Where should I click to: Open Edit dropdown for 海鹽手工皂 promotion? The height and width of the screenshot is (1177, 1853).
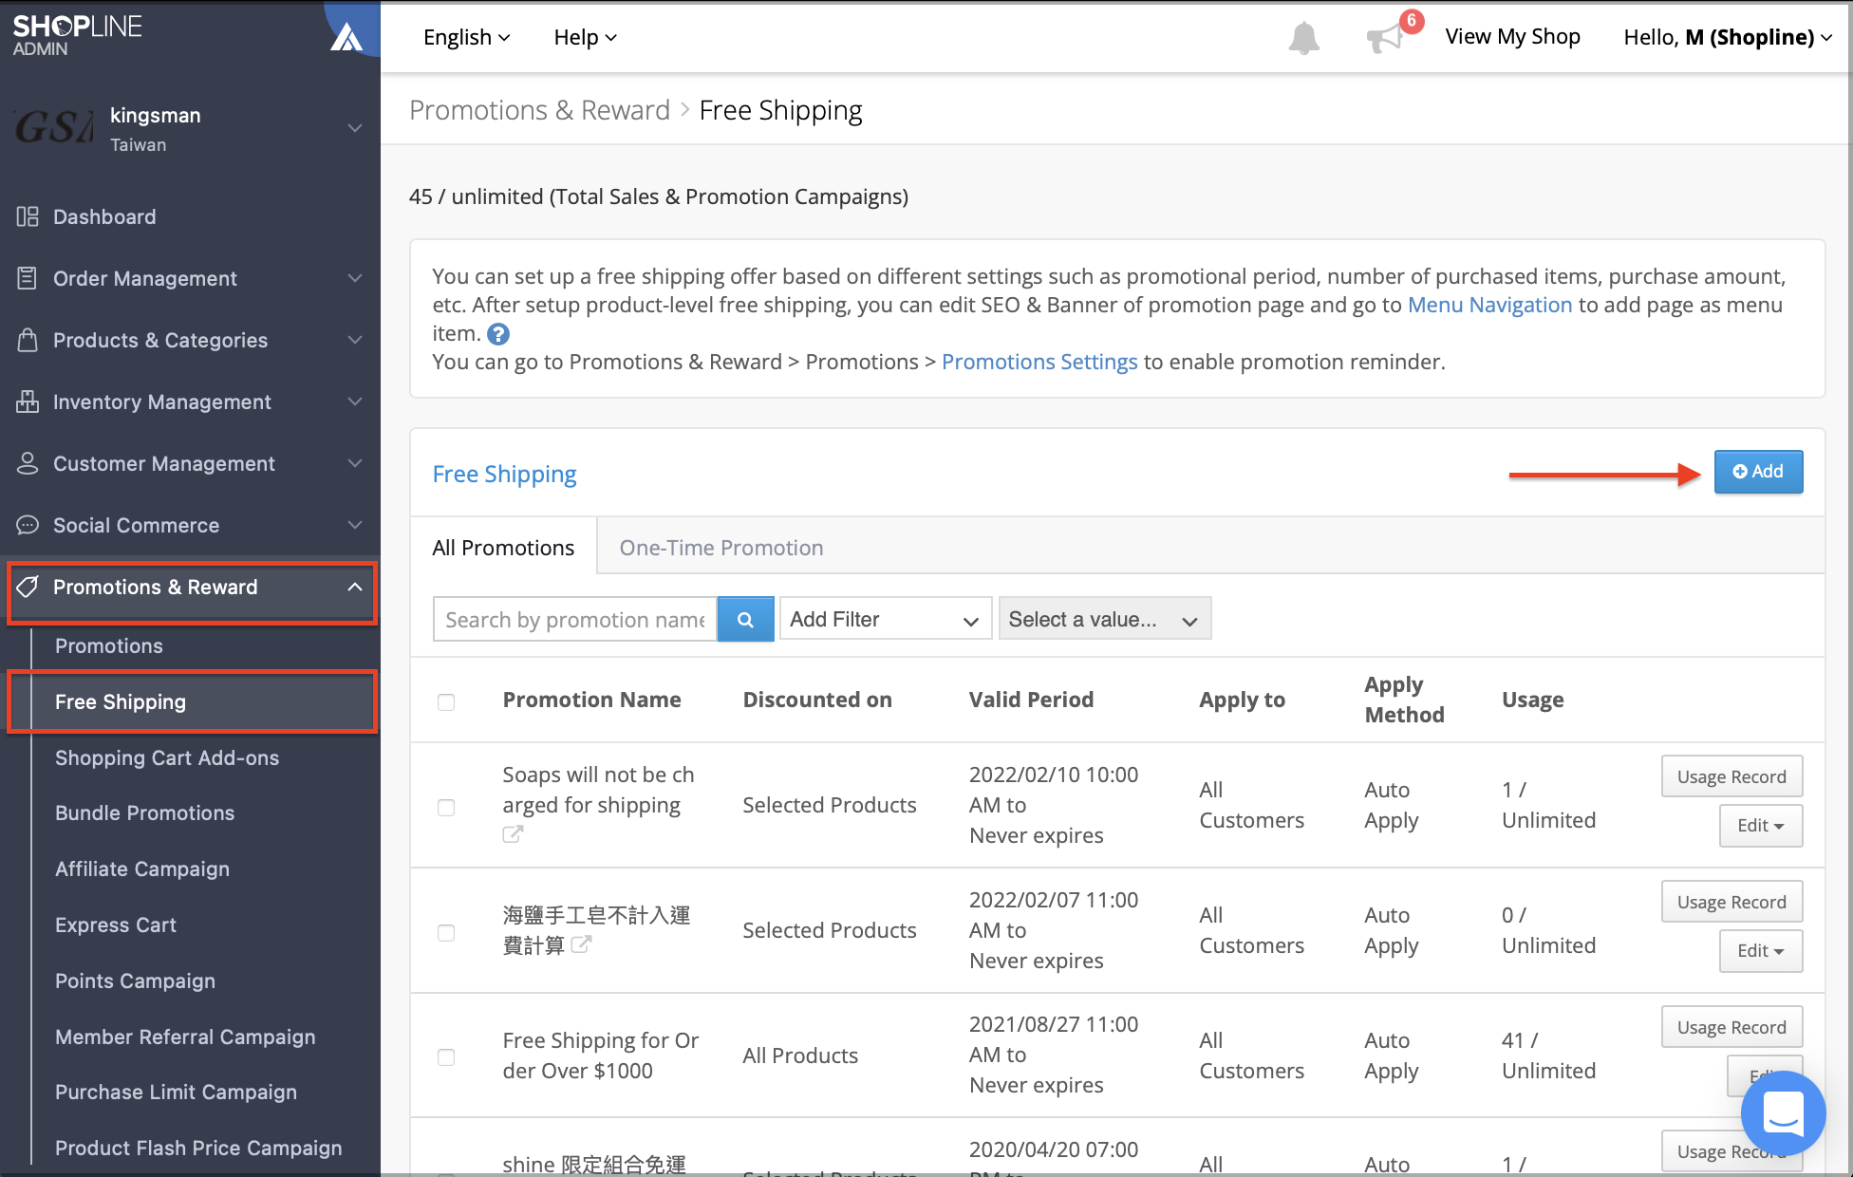tap(1761, 951)
